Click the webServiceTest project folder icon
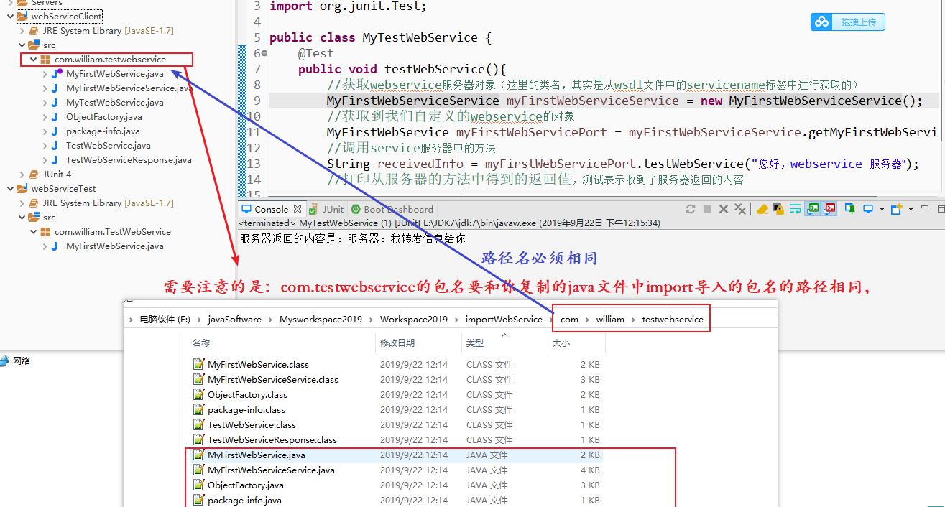 point(22,189)
